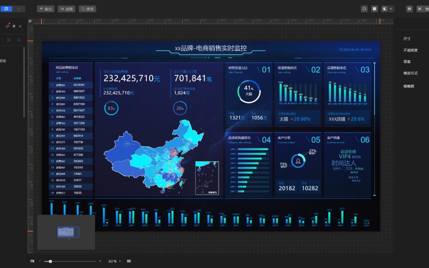This screenshot has width=429, height=268.
Task: Click the 20% ring progress widget
Action: click(180, 108)
